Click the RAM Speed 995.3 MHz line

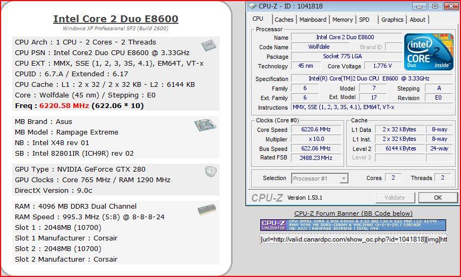pyautogui.click(x=90, y=217)
